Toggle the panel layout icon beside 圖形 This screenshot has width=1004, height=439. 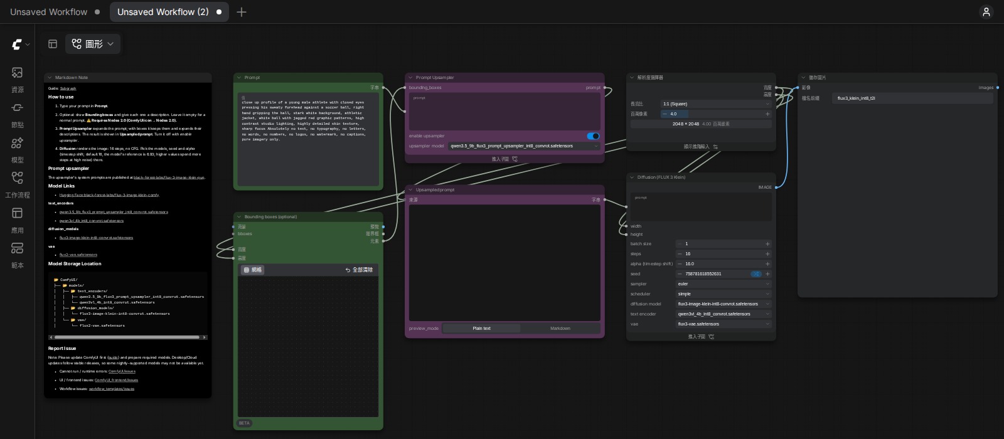[x=53, y=44]
